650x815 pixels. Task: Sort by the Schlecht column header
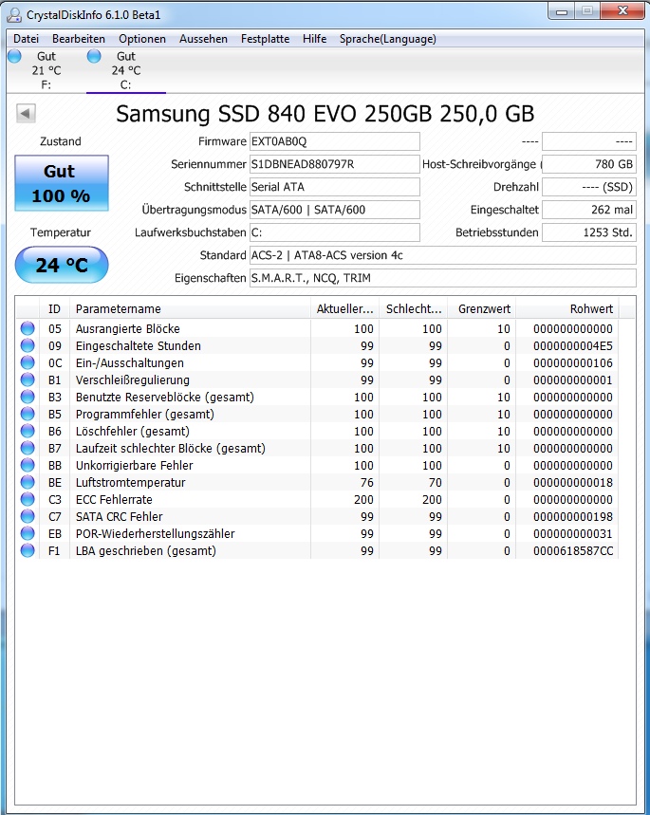click(x=414, y=308)
